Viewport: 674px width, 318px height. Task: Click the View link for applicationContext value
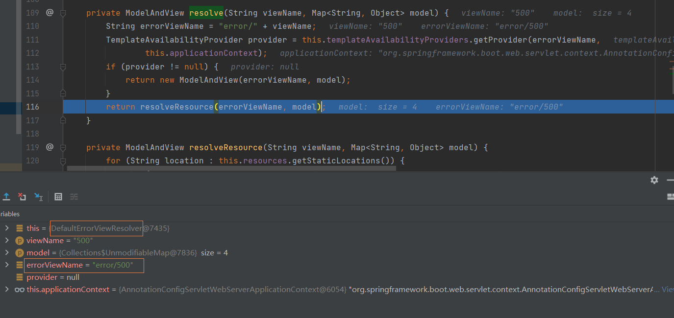[668, 290]
